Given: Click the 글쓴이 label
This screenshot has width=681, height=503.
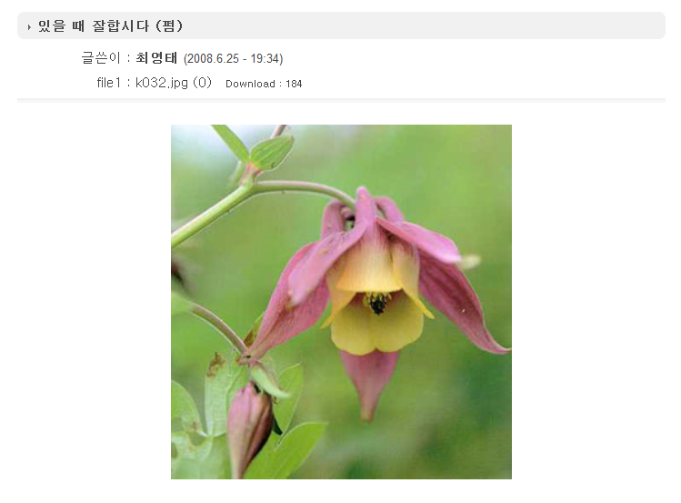Looking at the screenshot, I should (x=101, y=58).
